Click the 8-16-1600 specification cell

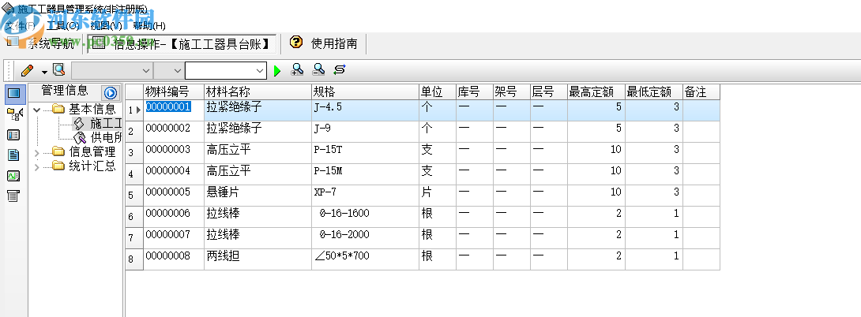click(x=365, y=217)
